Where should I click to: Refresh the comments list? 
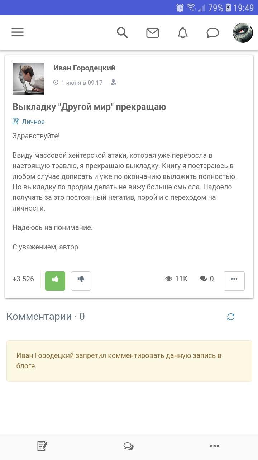[231, 317]
